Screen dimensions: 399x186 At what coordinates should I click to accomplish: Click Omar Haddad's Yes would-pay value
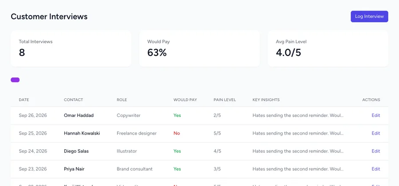pos(177,115)
